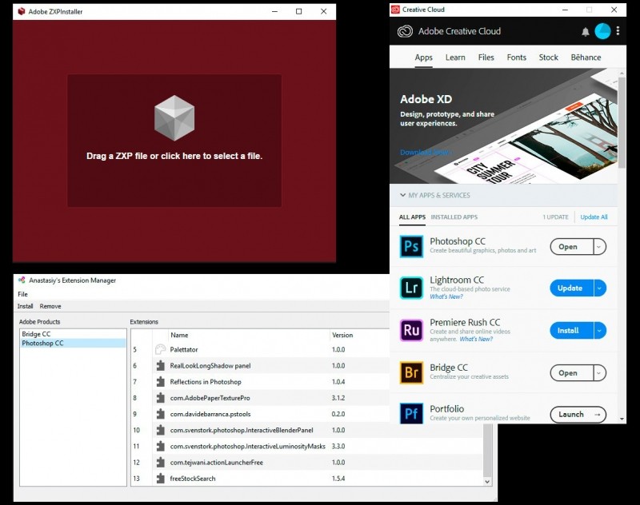Screen dimensions: 640x505
Task: Click the Adobe ZXPInstaller title bar icon
Action: [x=22, y=11]
